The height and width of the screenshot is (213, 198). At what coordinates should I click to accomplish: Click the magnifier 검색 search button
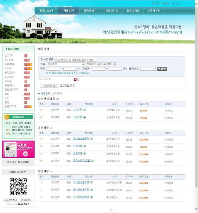tap(162, 69)
